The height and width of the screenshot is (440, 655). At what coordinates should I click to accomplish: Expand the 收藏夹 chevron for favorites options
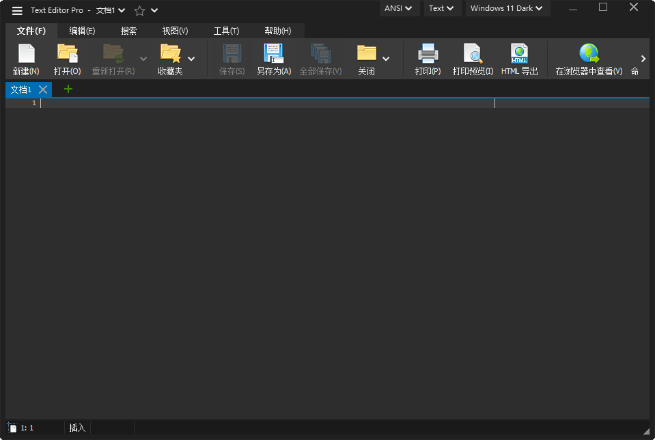click(191, 58)
